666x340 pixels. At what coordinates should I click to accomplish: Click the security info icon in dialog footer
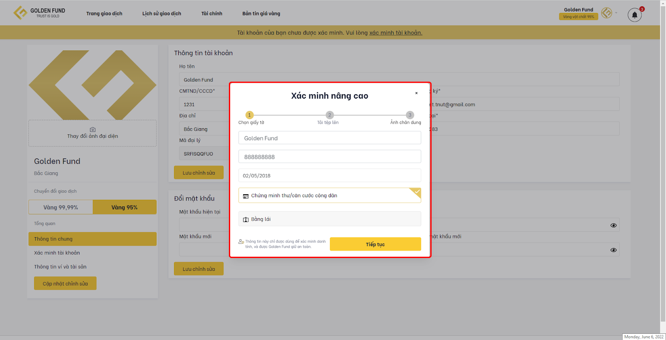tap(241, 242)
